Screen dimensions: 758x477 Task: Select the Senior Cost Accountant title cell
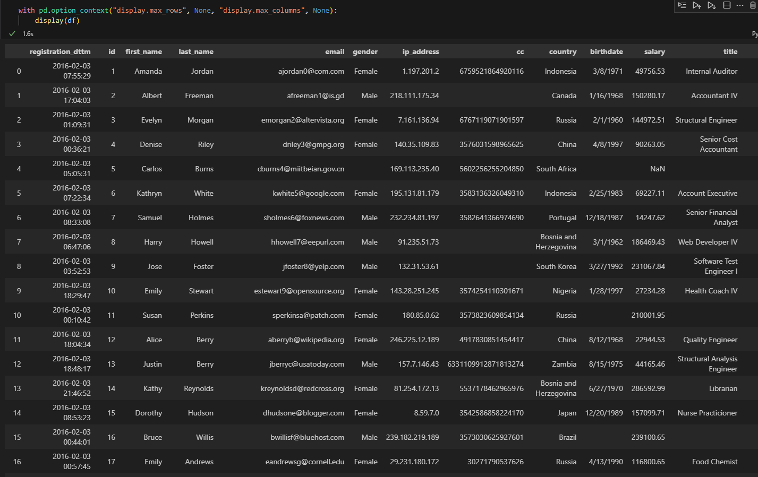point(719,144)
